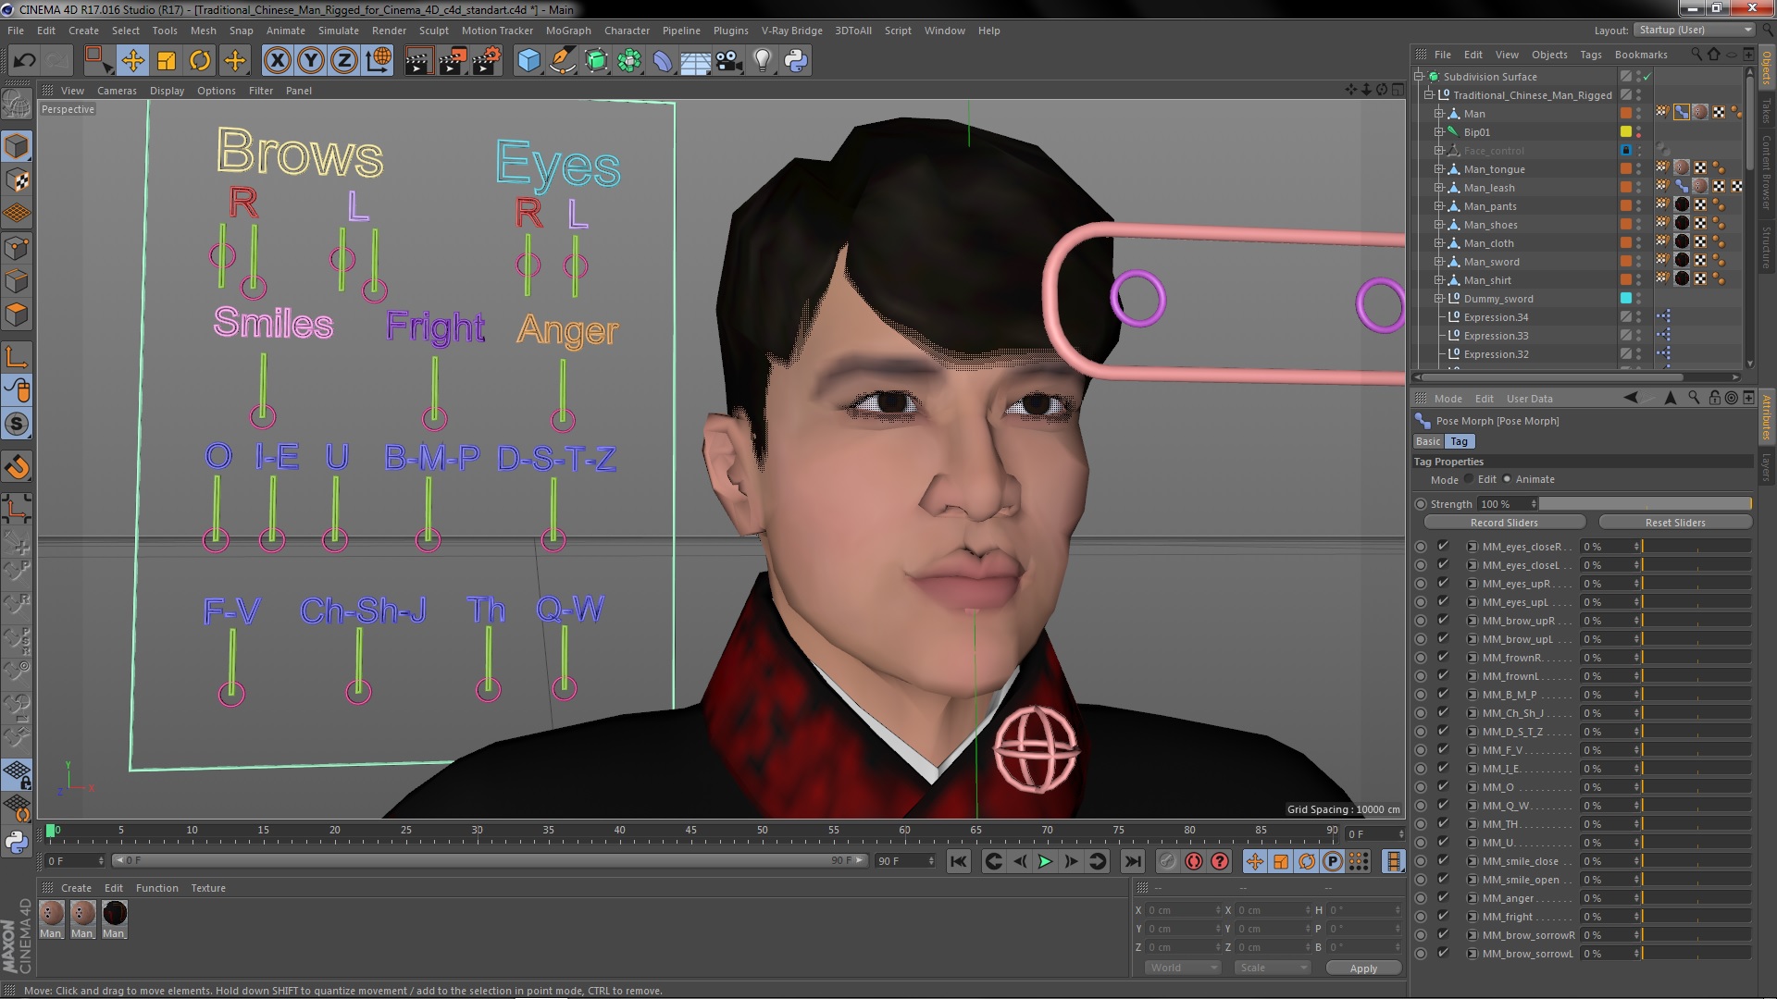Screen dimensions: 1777x999
Task: Collapse the Subdivision Surface node
Action: (1419, 77)
